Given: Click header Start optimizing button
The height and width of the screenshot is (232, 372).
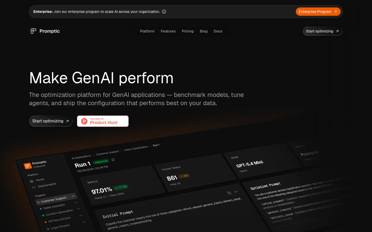Looking at the screenshot, I should coord(323,31).
